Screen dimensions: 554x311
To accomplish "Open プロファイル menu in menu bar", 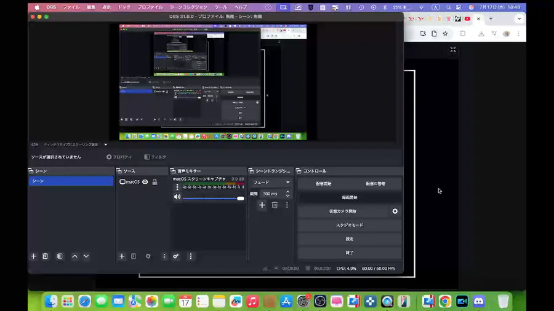I will tap(150, 7).
